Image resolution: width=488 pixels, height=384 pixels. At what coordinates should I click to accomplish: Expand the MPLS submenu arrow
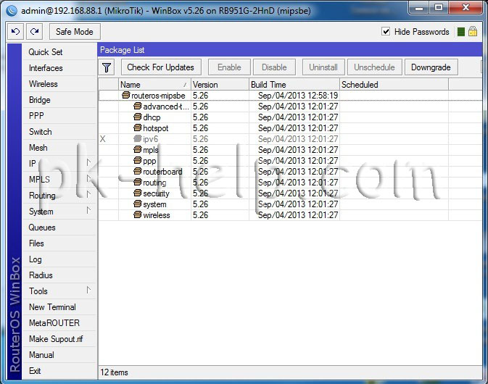tap(88, 178)
